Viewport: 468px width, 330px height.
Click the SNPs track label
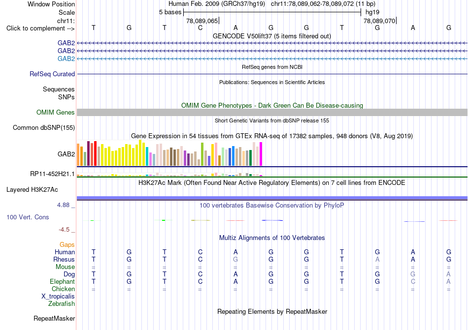pyautogui.click(x=67, y=97)
